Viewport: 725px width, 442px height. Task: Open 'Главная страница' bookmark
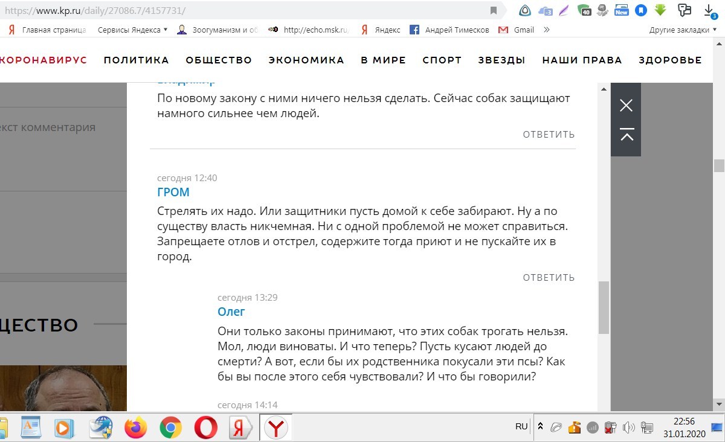point(47,30)
